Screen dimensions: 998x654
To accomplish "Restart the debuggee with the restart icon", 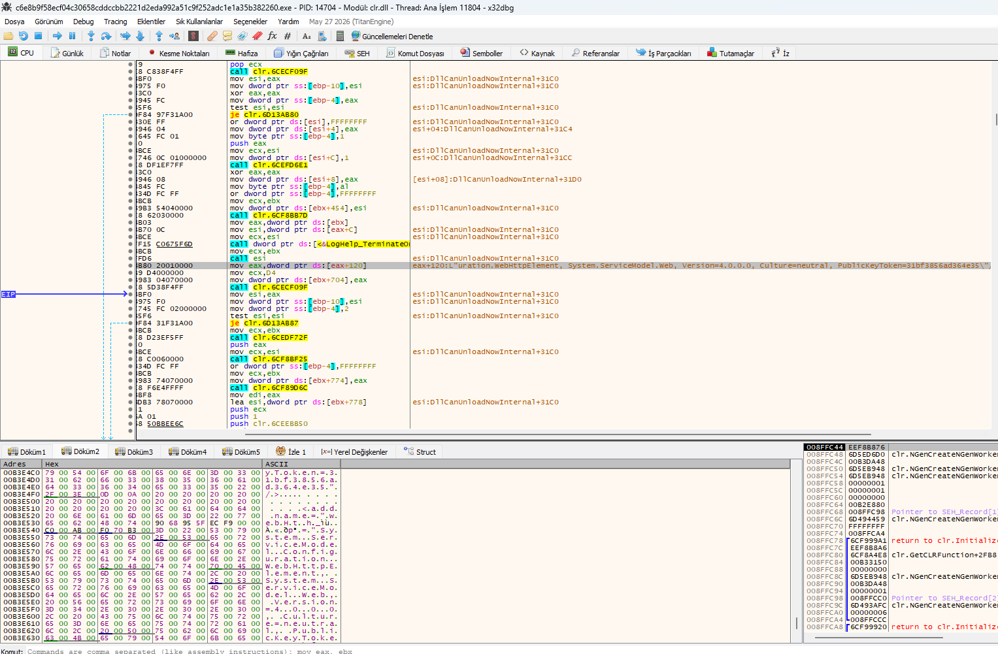I will (x=24, y=36).
